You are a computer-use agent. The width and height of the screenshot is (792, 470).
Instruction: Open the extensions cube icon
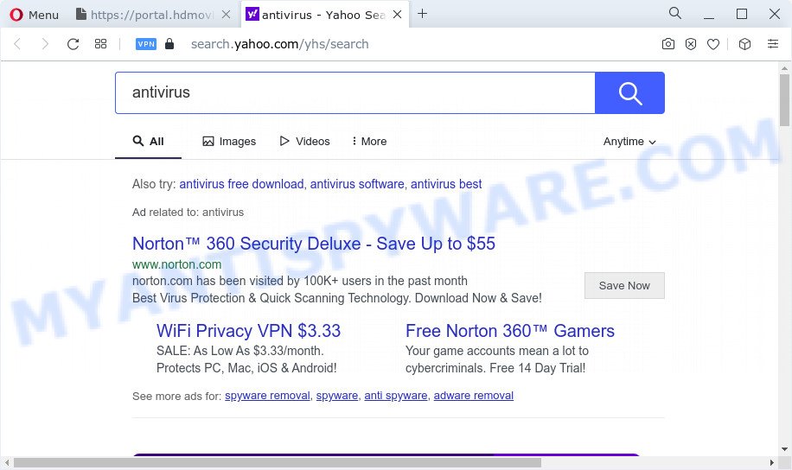(744, 44)
